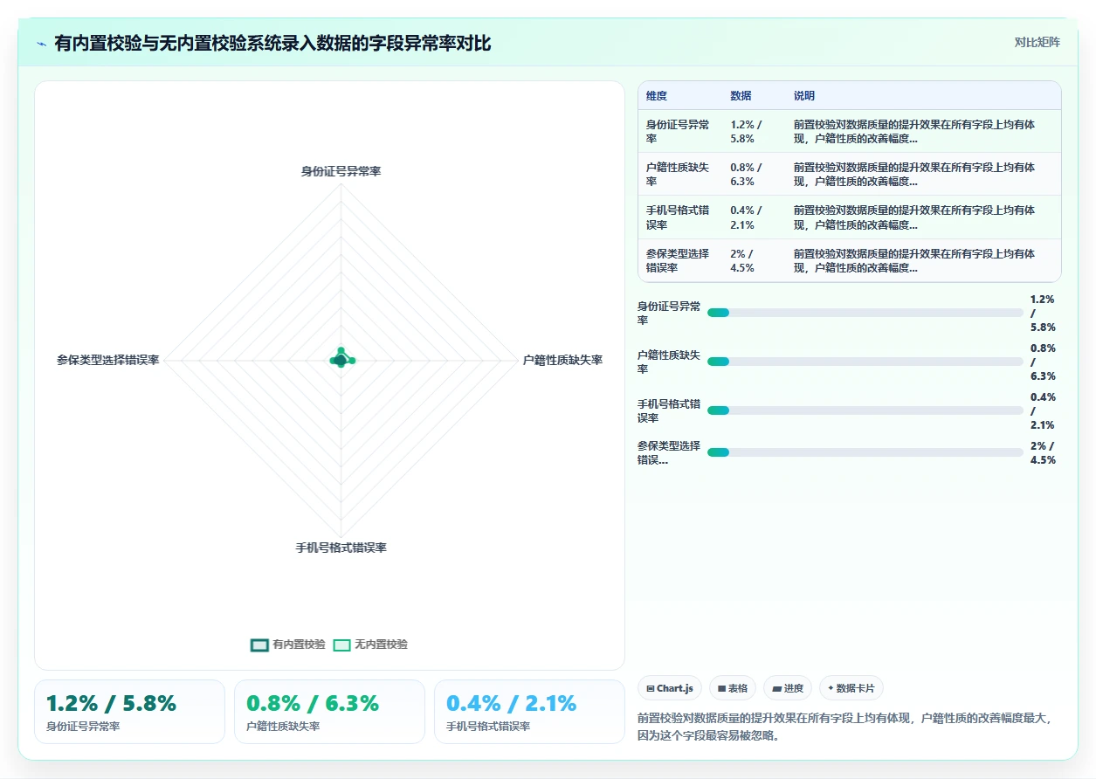Click the 身份证号异常率 table row label
1096x779 pixels.
(678, 132)
